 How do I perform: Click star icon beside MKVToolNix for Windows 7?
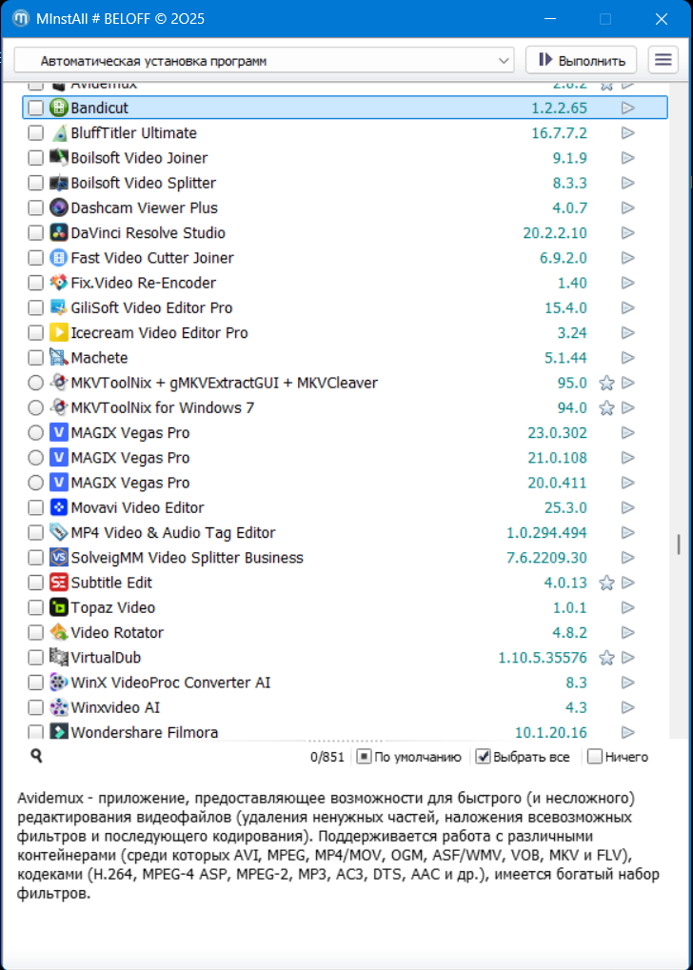pyautogui.click(x=606, y=408)
